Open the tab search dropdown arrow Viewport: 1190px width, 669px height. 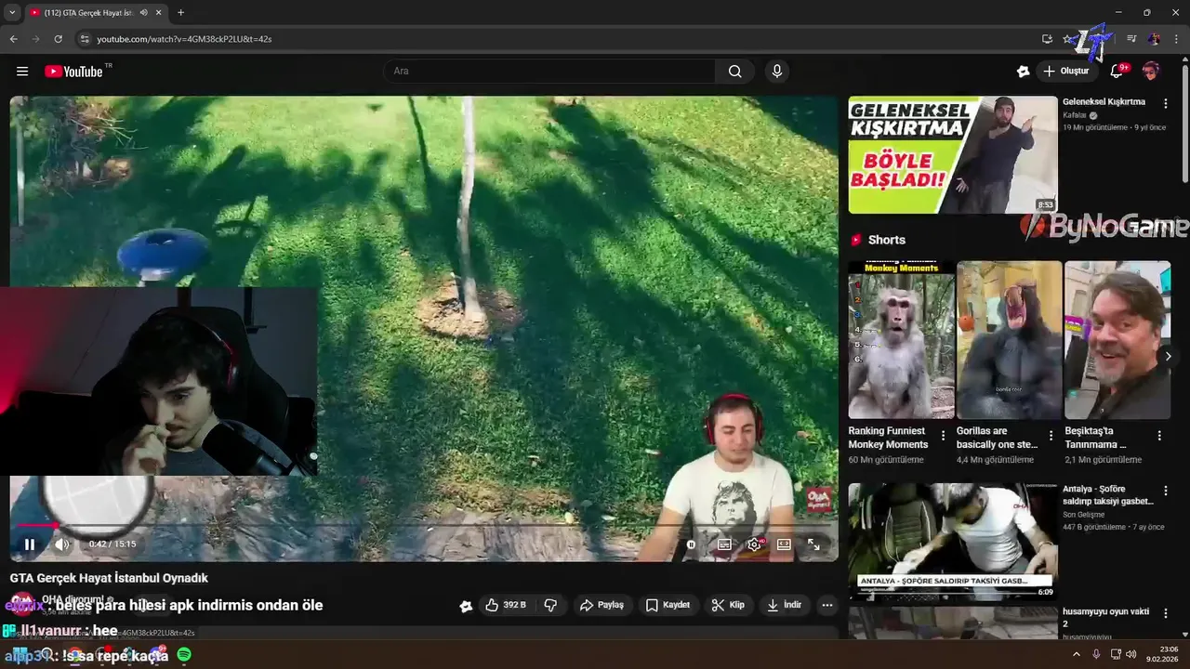12,13
